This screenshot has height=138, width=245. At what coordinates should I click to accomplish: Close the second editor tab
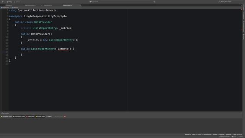click(42, 5)
